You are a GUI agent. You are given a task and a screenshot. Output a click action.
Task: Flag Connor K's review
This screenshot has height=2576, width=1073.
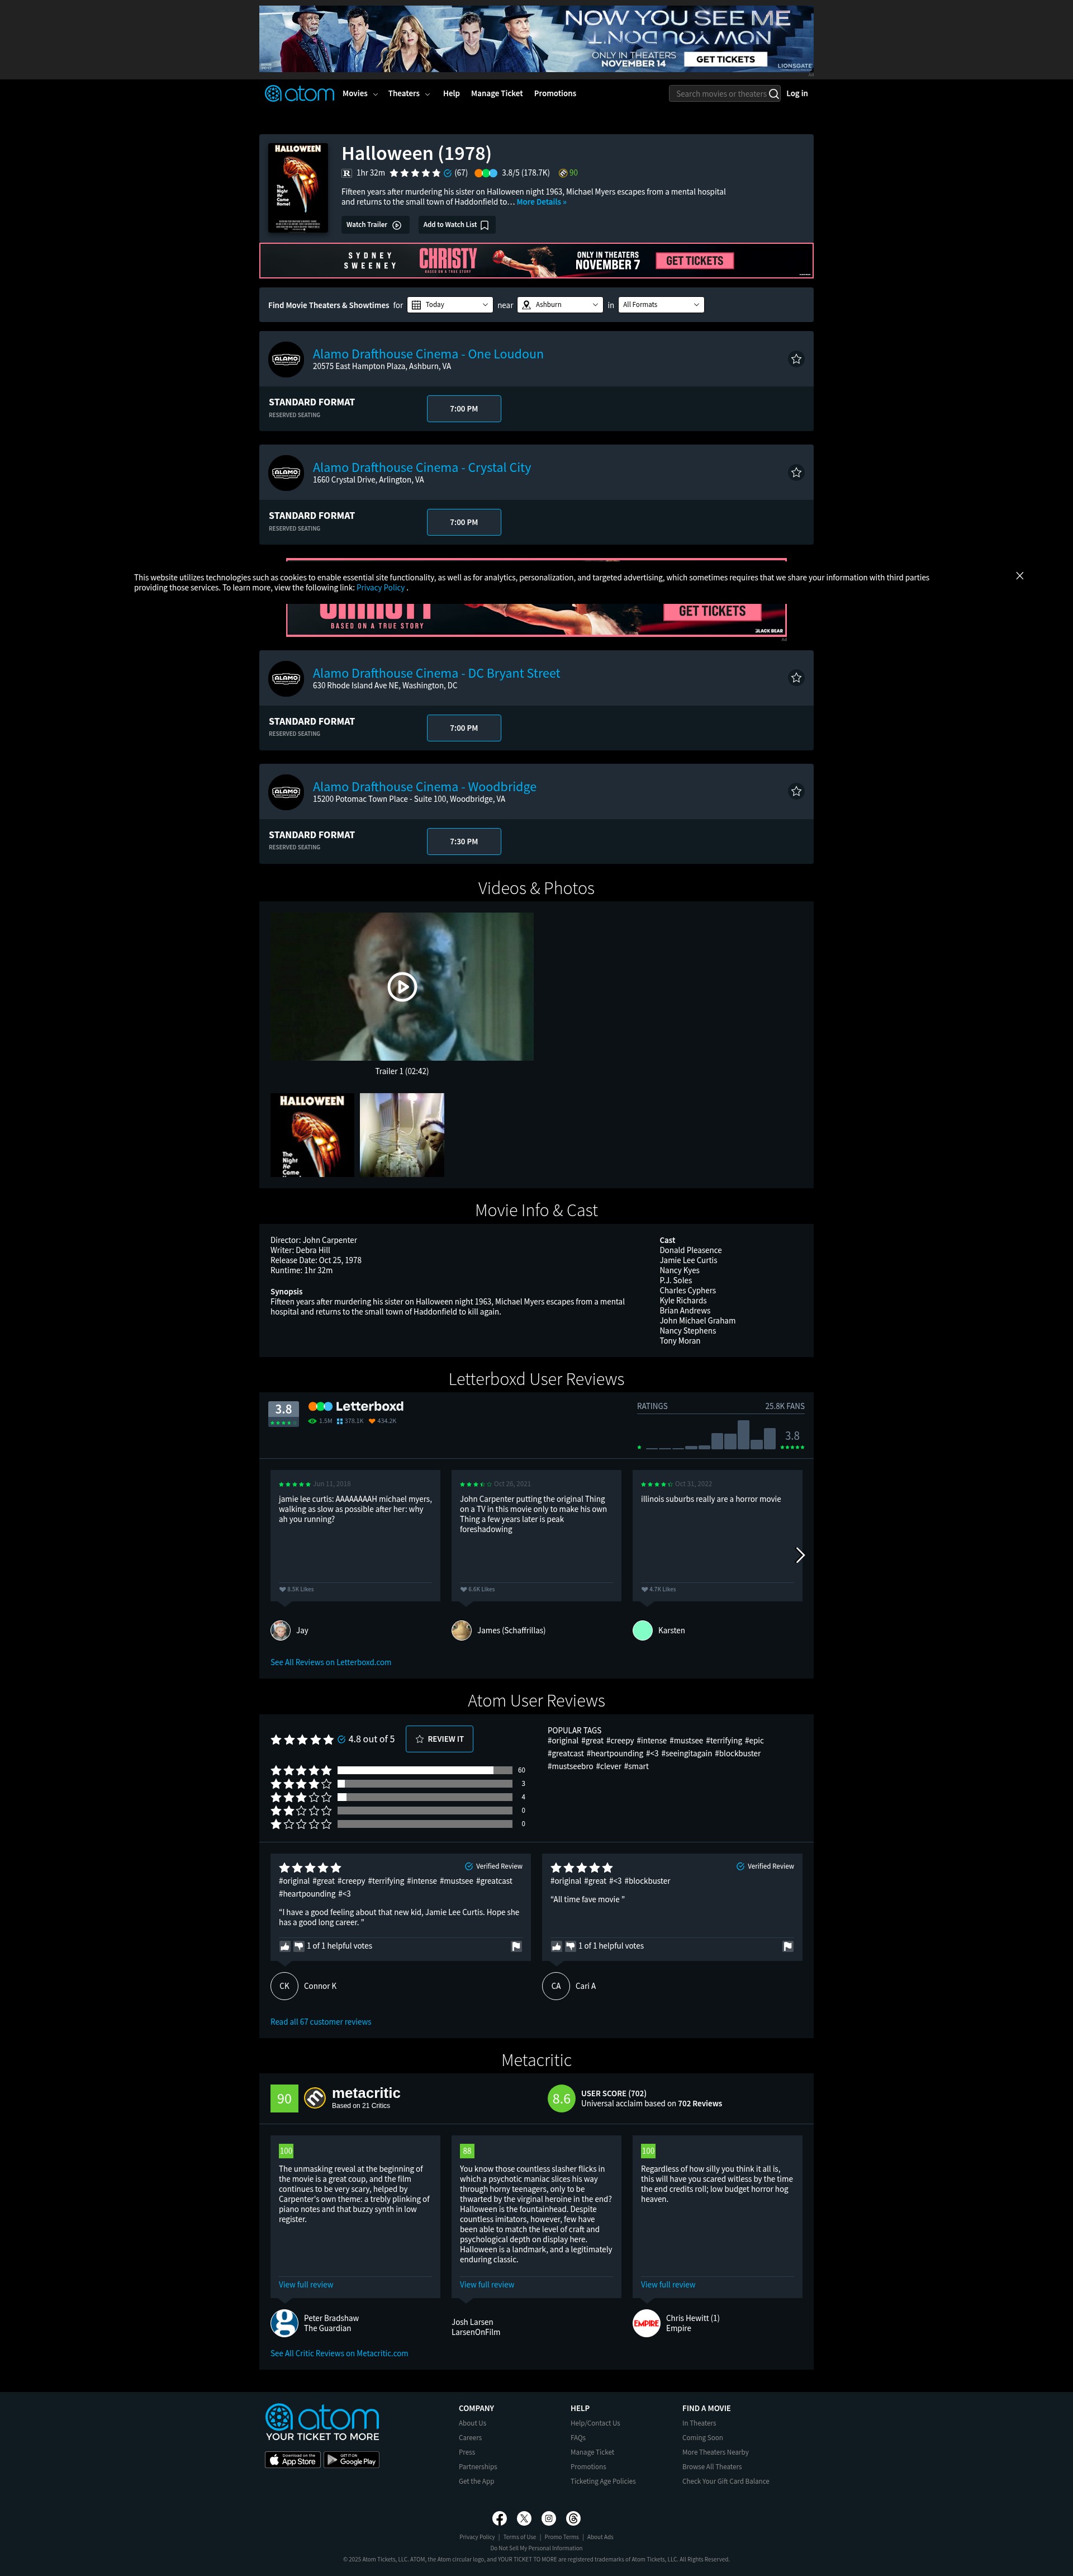[515, 1946]
